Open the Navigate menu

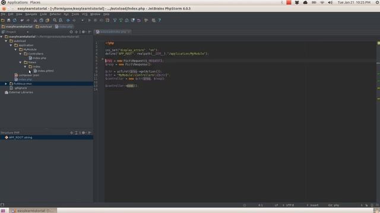[x=31, y=14]
